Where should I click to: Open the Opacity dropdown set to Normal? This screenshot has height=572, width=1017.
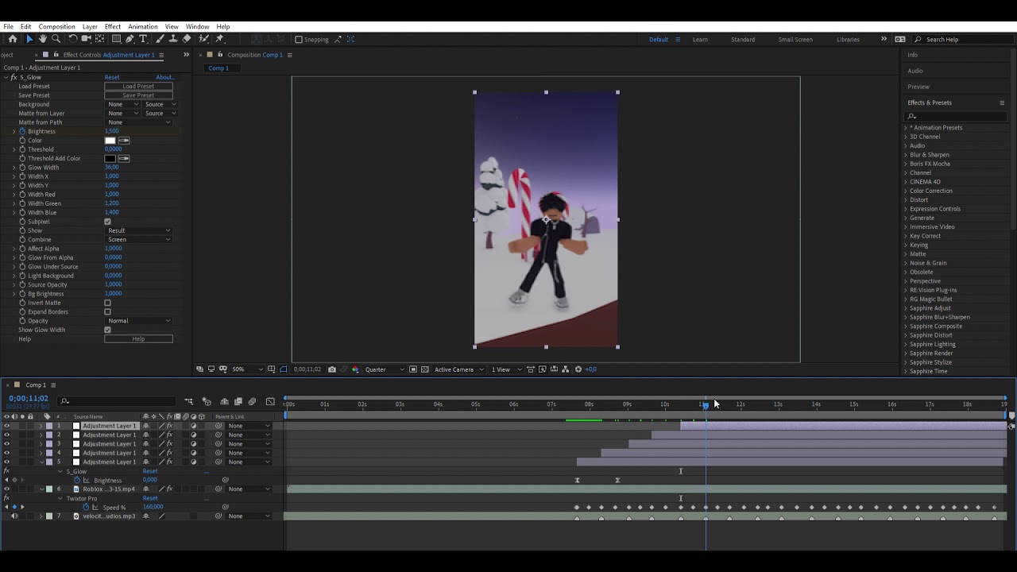138,321
